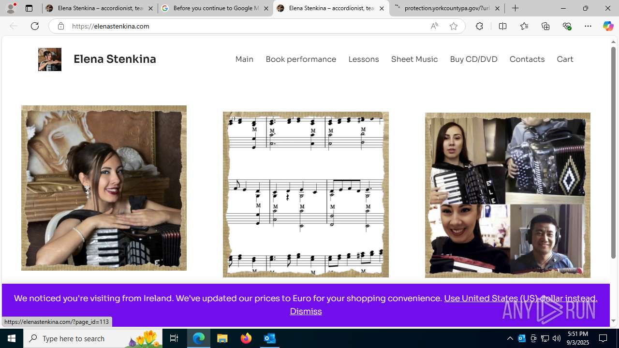Click the page vertical scrollbar thumb

tap(613, 153)
